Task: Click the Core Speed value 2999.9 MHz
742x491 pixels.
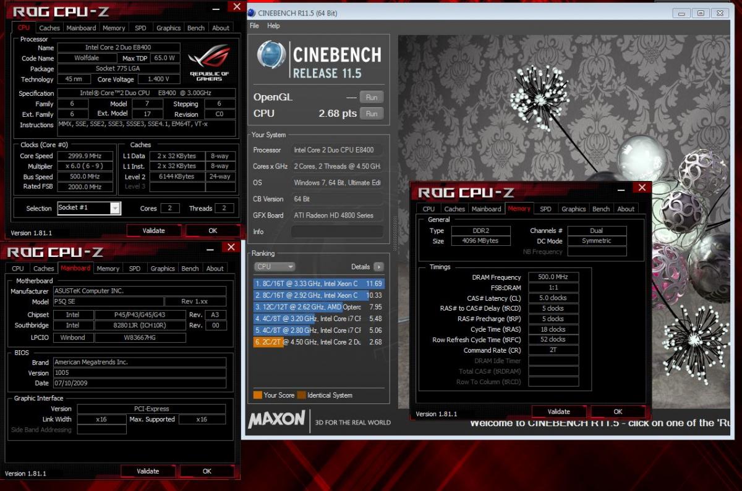Action: 84,156
